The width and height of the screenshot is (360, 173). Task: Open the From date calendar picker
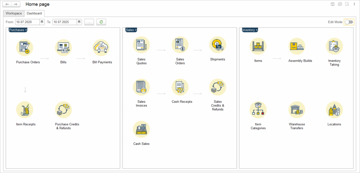42,22
